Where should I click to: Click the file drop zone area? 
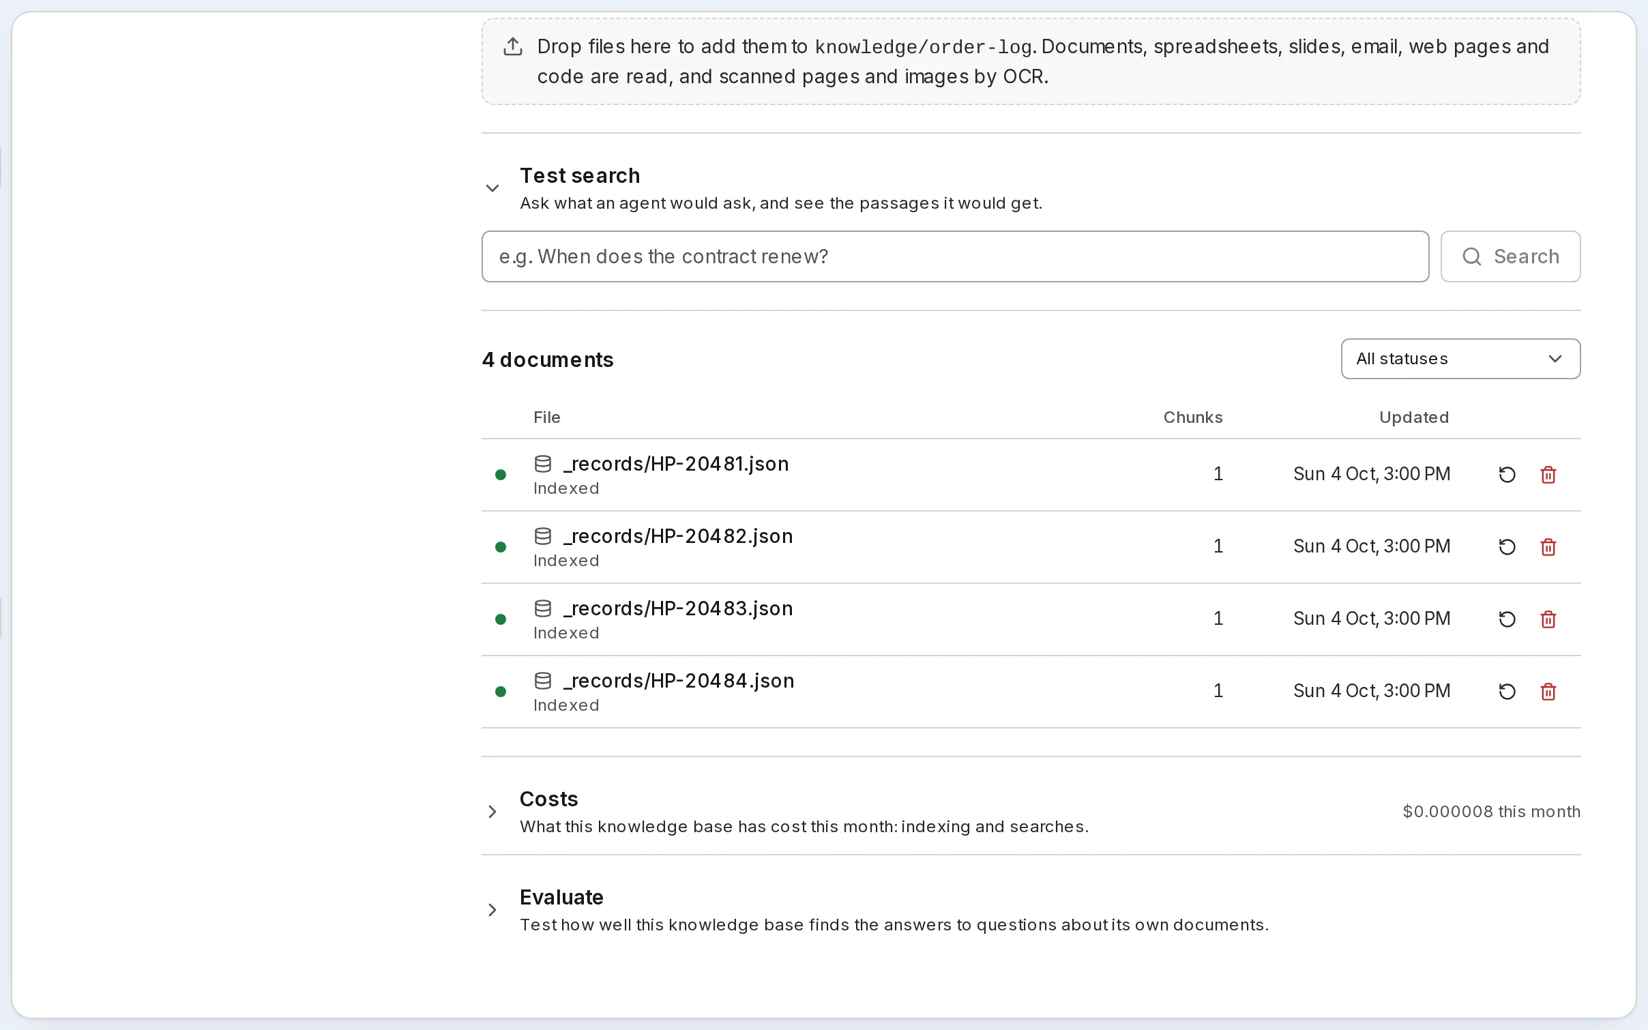pyautogui.click(x=1031, y=61)
